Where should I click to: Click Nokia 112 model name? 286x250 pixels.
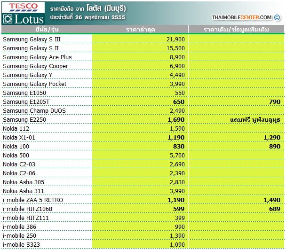(16, 128)
